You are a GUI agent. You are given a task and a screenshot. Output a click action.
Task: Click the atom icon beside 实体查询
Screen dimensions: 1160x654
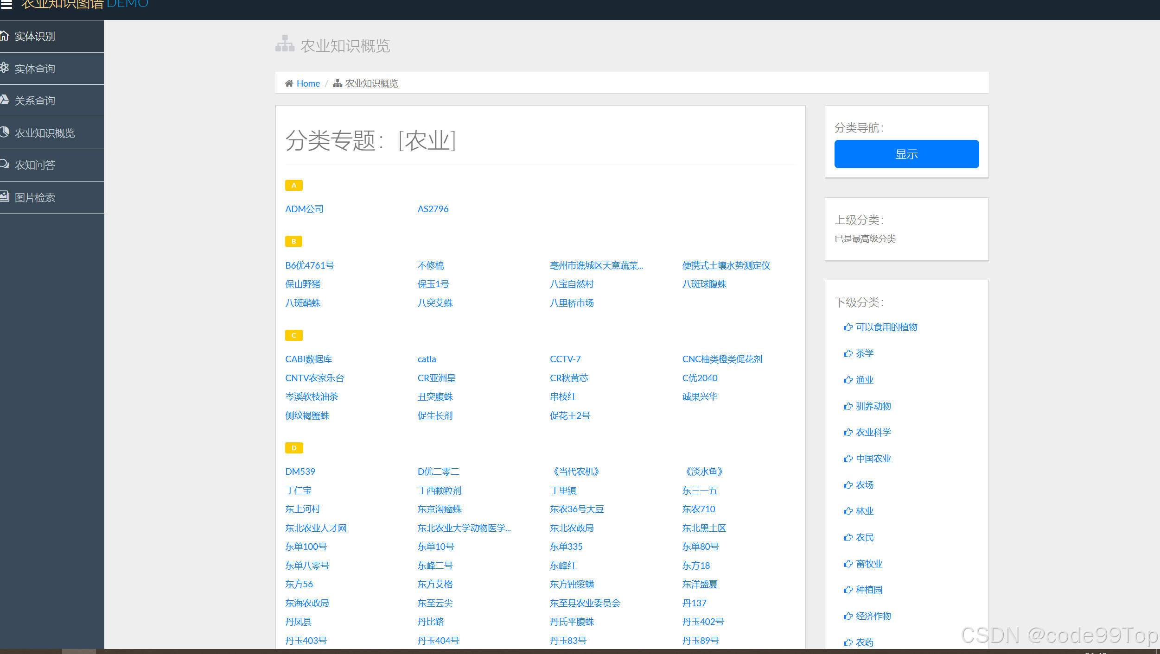click(4, 68)
